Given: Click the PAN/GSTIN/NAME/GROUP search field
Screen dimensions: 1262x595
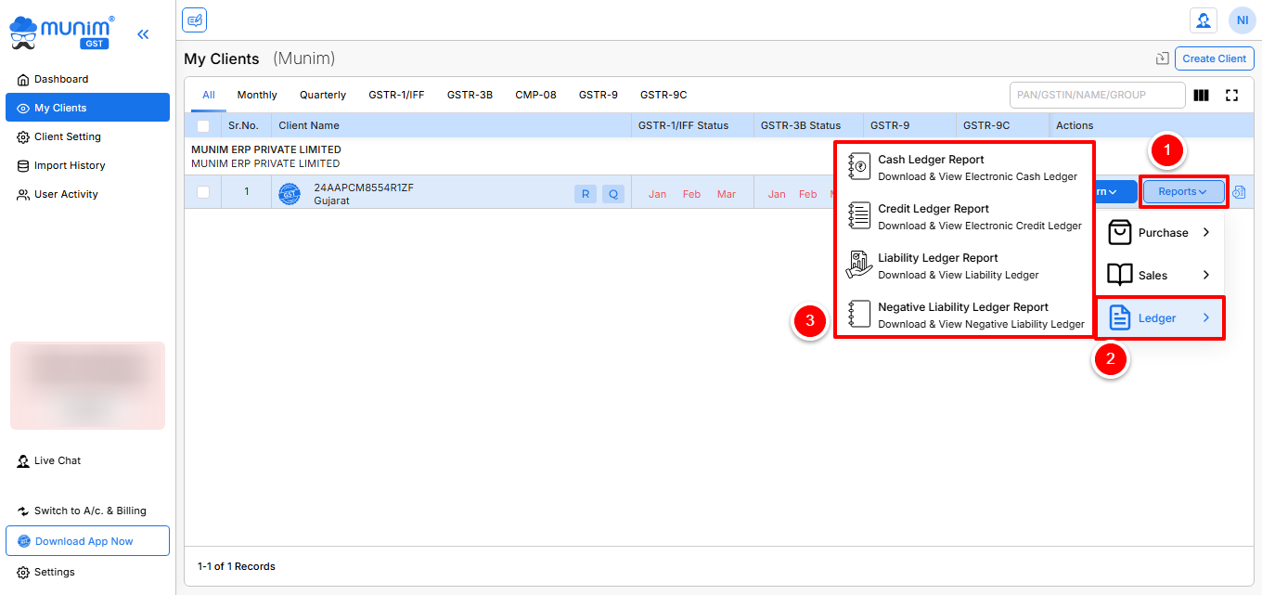Looking at the screenshot, I should (x=1096, y=95).
